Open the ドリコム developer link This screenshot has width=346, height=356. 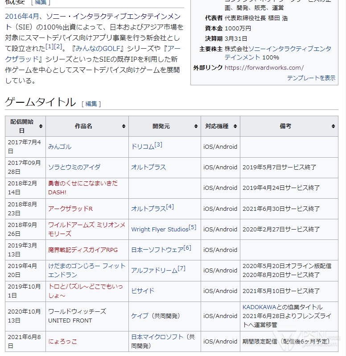coord(143,147)
